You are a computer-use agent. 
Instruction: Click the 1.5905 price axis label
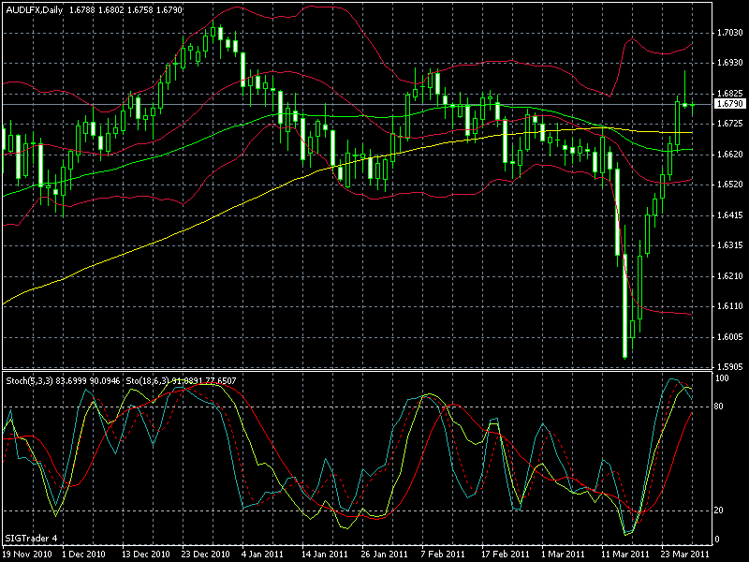coord(730,367)
